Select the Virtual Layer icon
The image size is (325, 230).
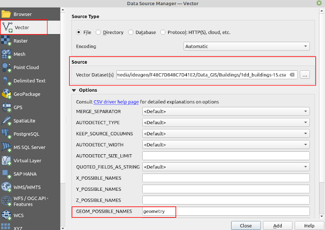tap(6, 161)
